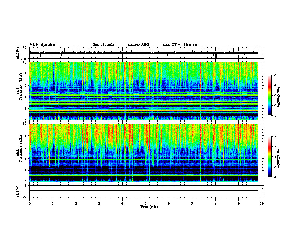
Task: Click the ch.1 voltage waveform trace
Action: (144, 53)
